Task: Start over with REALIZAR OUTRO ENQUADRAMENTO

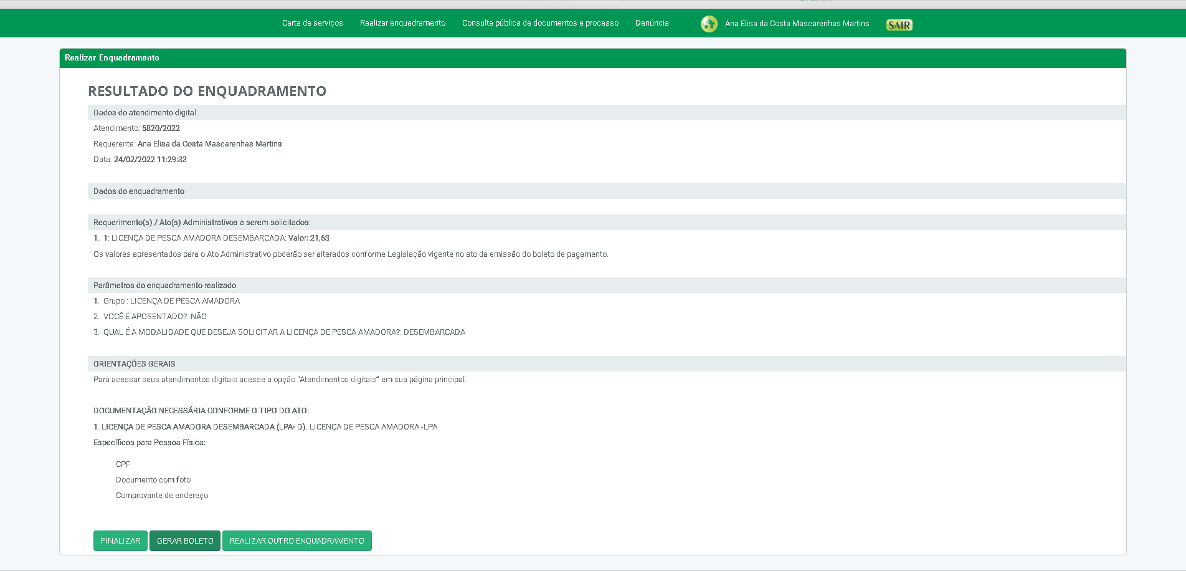Action: (296, 540)
